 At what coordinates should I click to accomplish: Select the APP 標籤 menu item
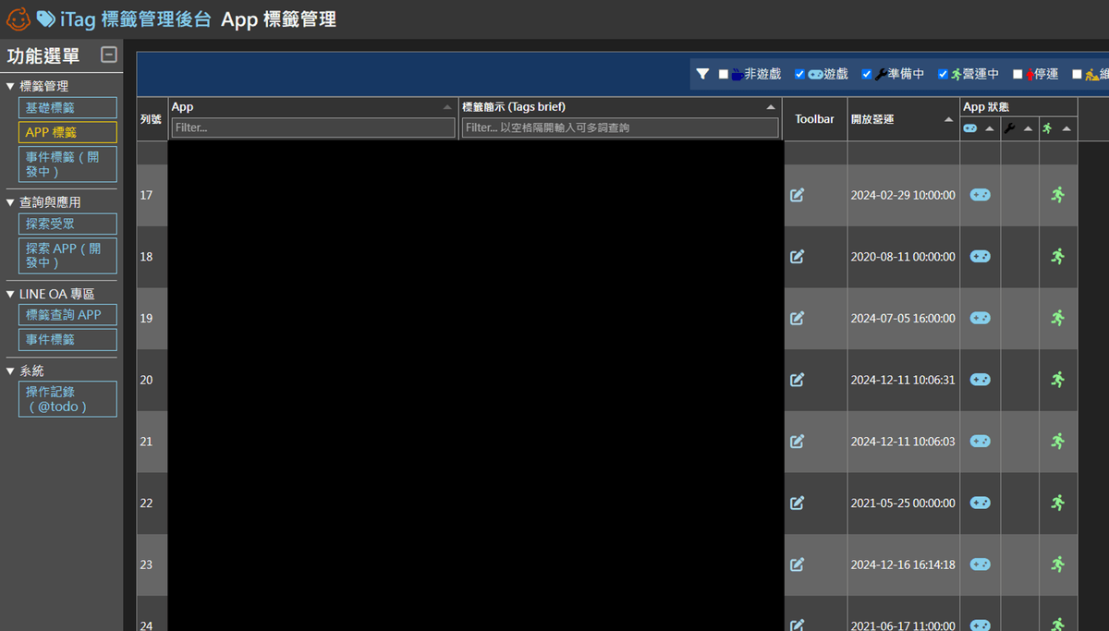pyautogui.click(x=67, y=133)
